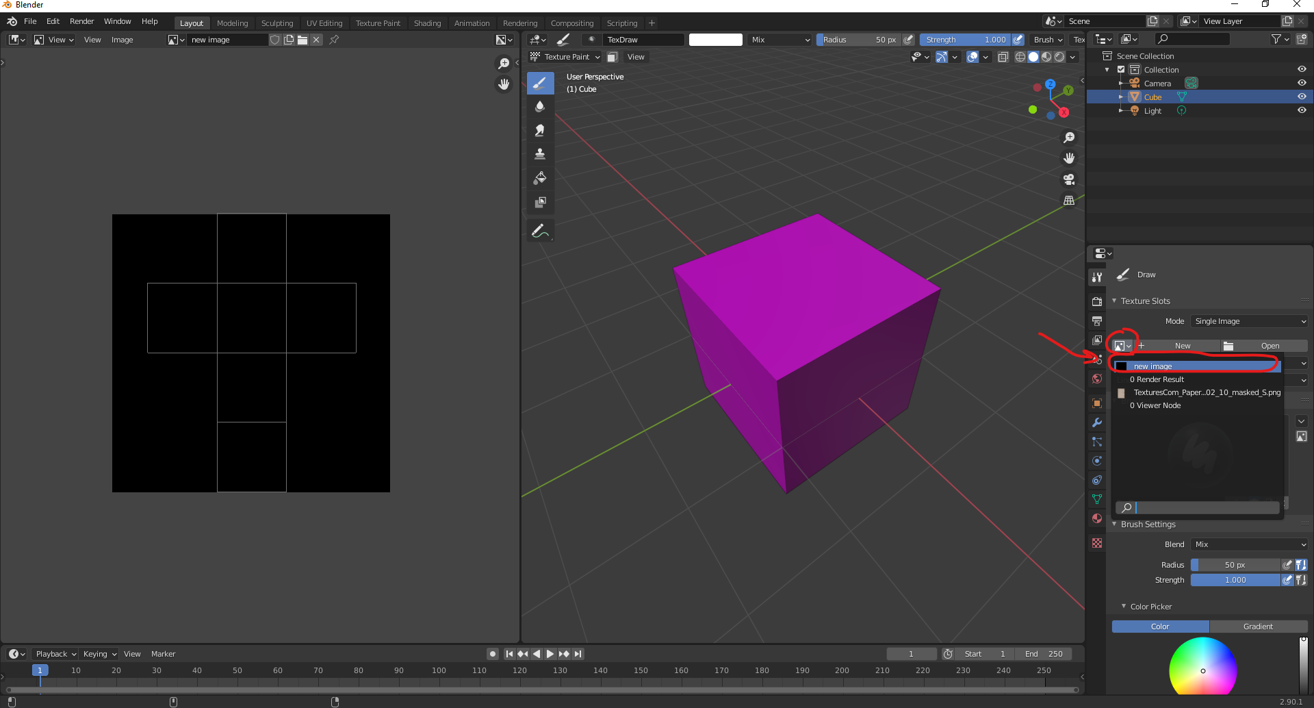
Task: Collapse the Color Picker subpanel
Action: click(x=1124, y=606)
